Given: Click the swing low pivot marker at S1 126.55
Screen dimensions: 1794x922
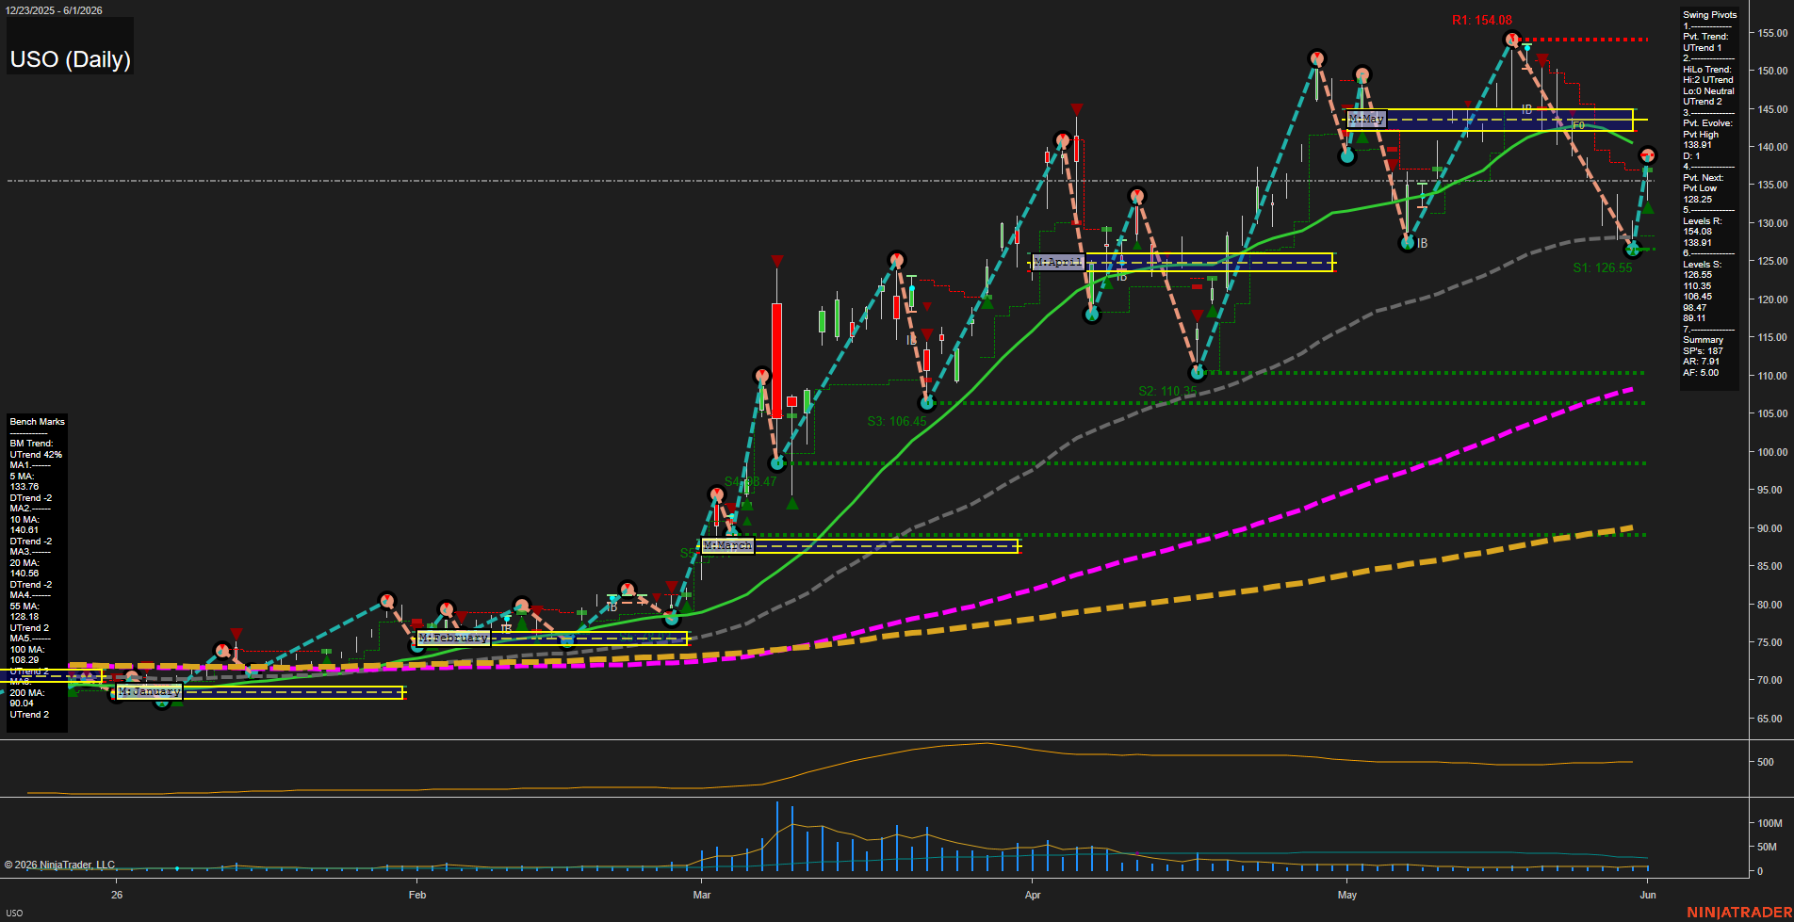Looking at the screenshot, I should 1633,250.
